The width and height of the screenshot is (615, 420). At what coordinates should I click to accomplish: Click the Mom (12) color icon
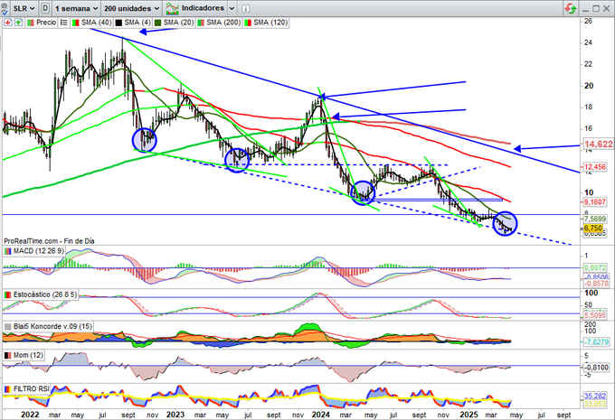point(7,355)
